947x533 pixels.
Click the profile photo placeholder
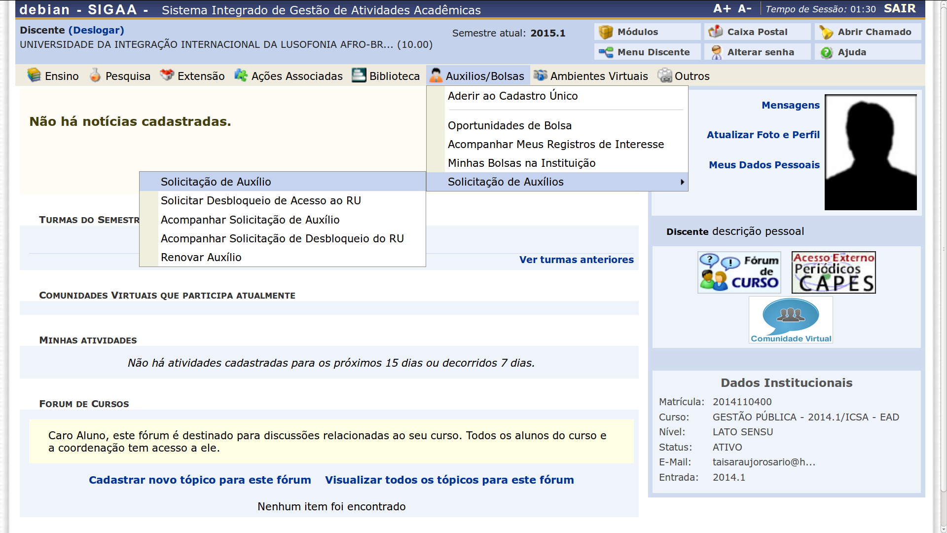pyautogui.click(x=871, y=152)
